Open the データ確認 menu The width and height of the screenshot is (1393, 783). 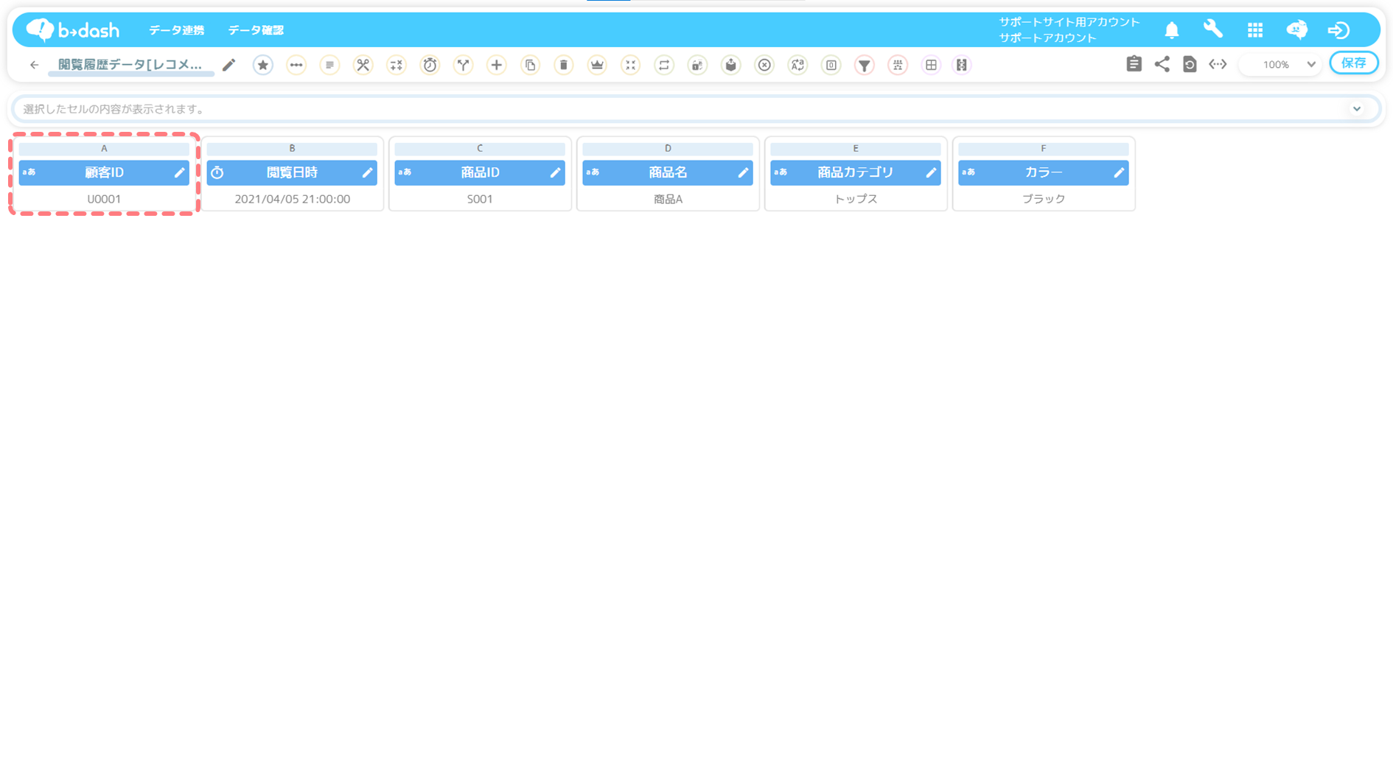tap(256, 30)
